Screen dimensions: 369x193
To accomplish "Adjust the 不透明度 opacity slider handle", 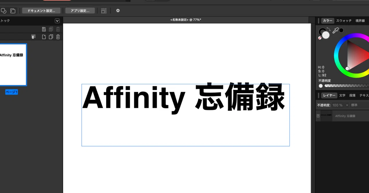I will coord(321,86).
